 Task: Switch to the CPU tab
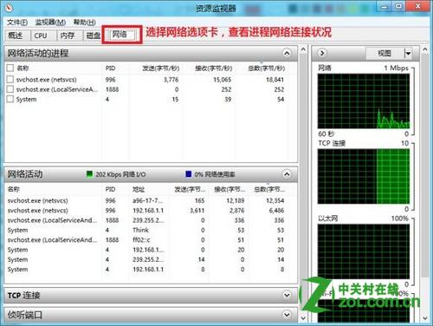point(41,36)
